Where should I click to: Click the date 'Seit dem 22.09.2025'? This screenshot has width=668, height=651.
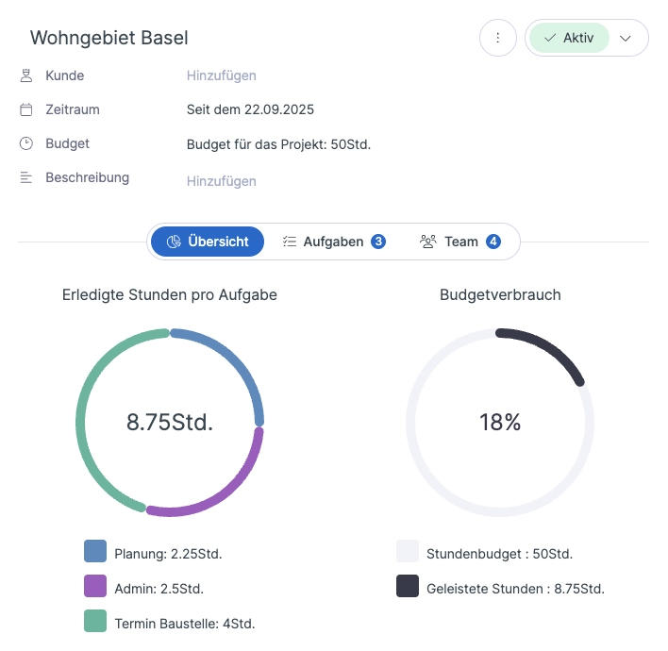click(x=250, y=109)
